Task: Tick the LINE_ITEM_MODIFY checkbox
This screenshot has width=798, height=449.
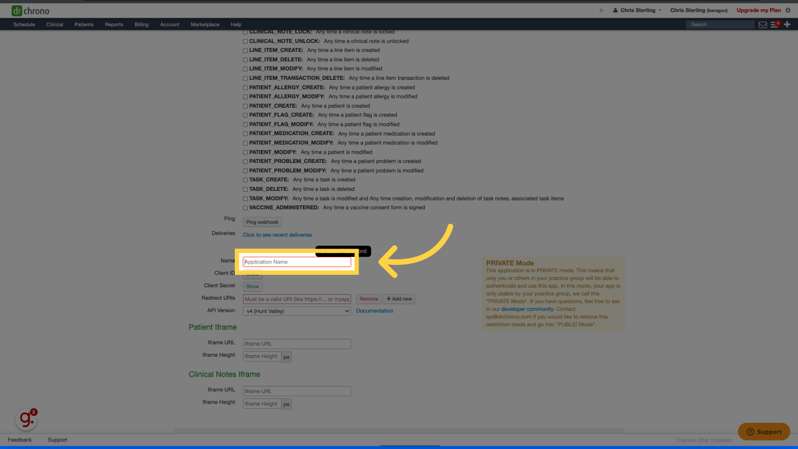Action: 245,69
